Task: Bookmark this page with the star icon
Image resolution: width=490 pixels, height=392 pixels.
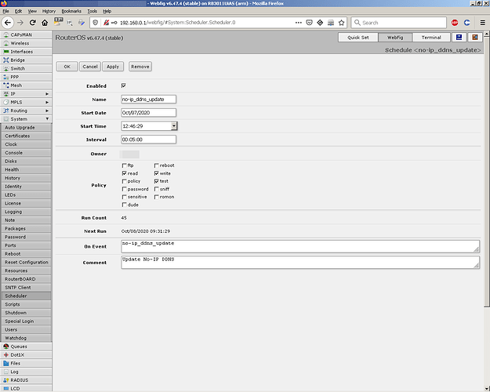Action: click(341, 23)
